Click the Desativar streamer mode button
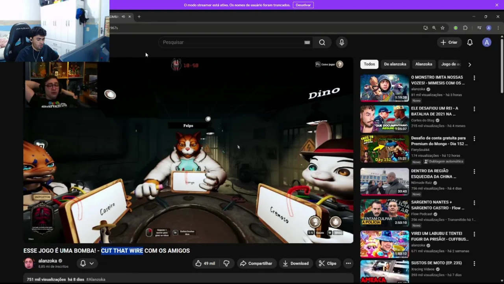 click(303, 5)
